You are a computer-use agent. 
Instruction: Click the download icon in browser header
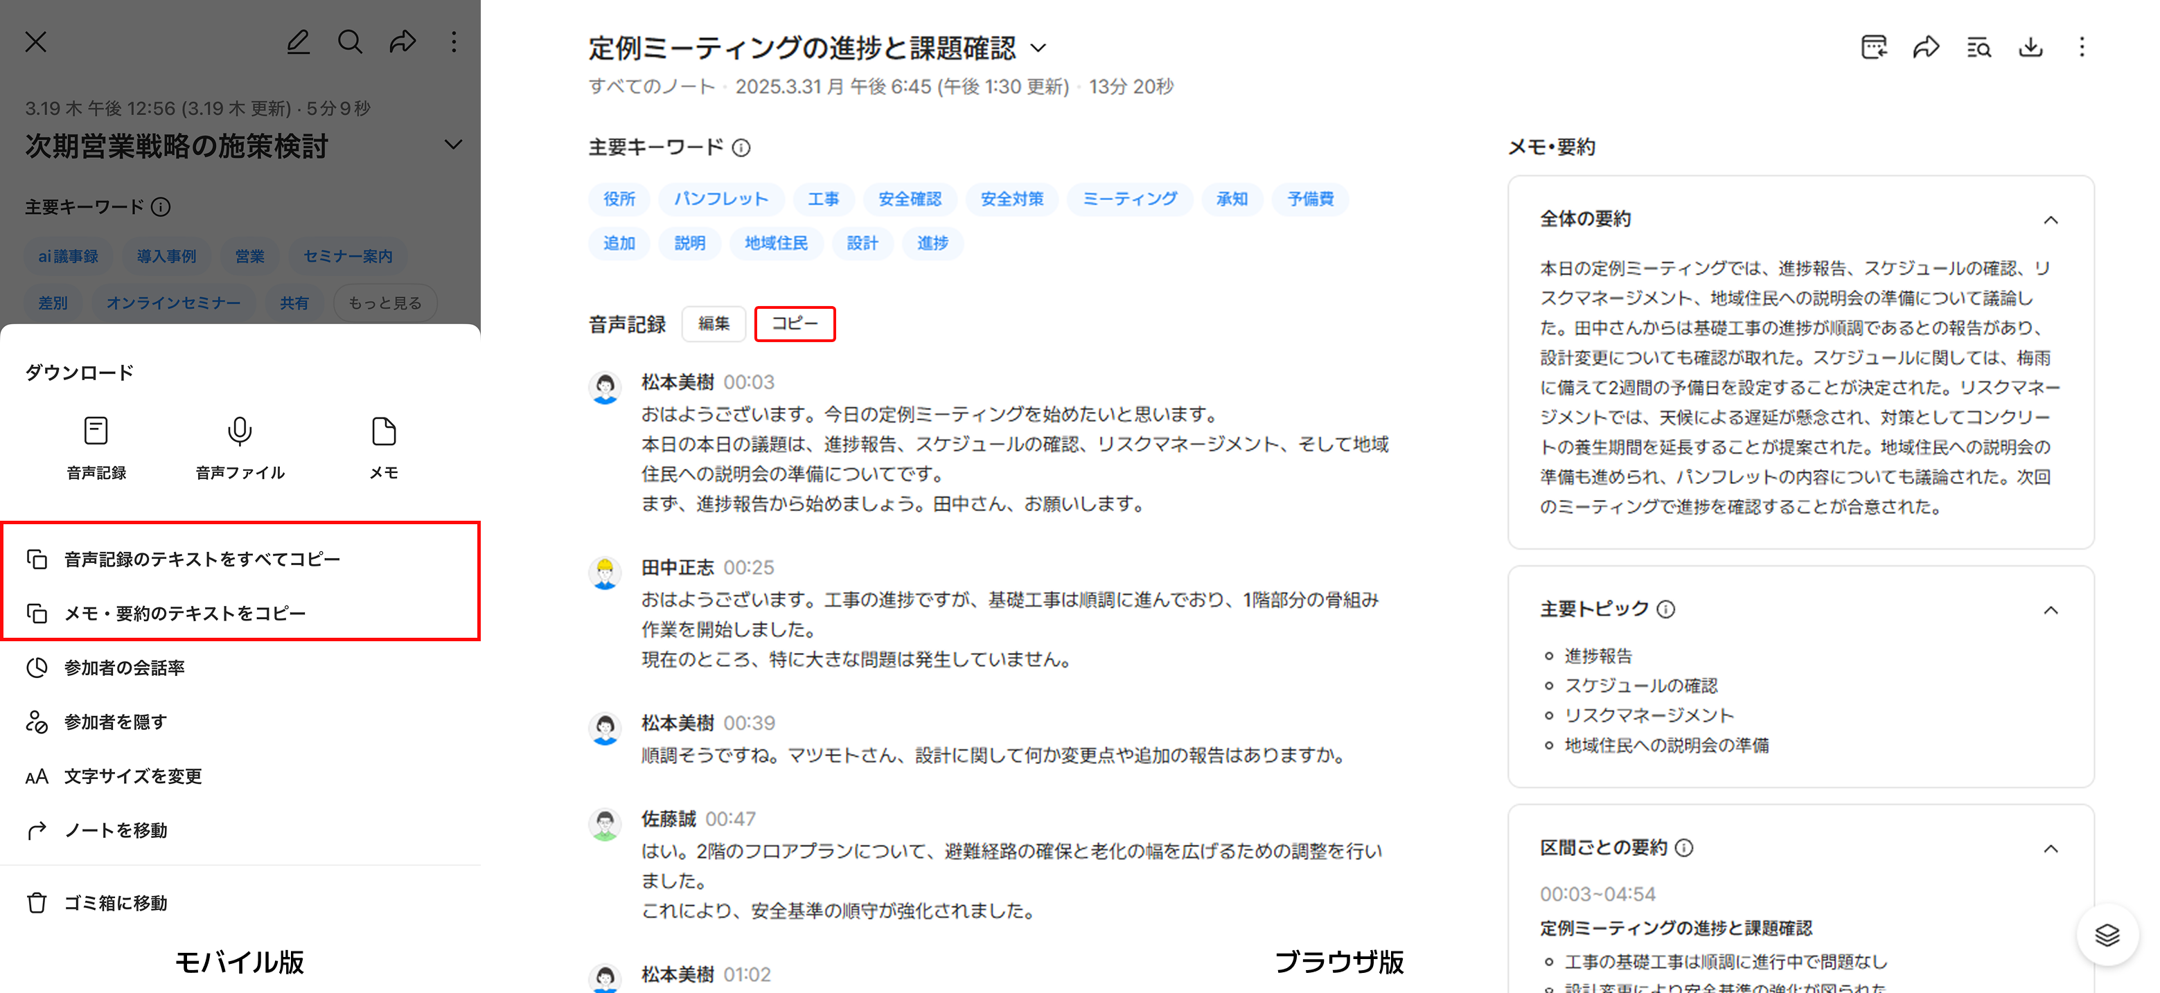click(x=2030, y=47)
